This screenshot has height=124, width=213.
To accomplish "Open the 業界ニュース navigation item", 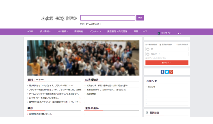I will (140, 31).
